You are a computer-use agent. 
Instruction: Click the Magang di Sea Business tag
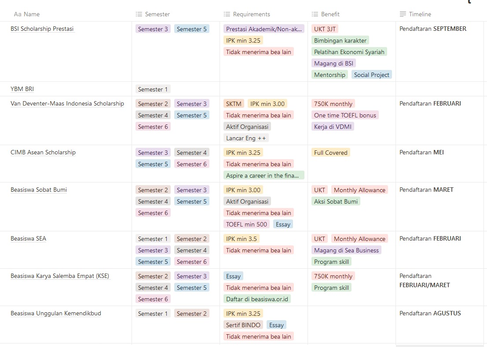click(346, 251)
